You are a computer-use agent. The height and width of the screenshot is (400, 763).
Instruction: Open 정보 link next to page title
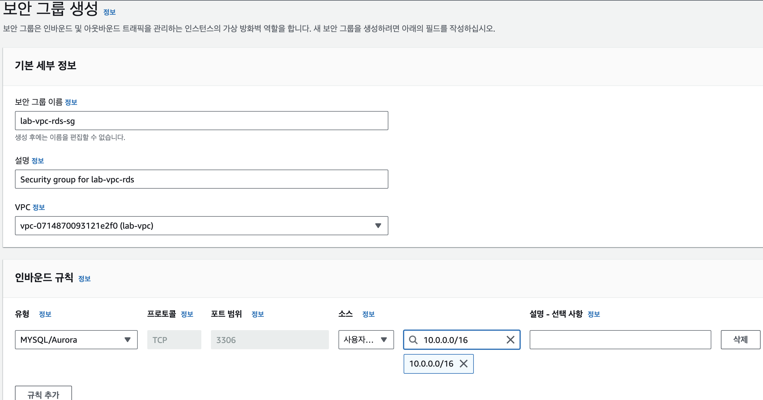pyautogui.click(x=109, y=12)
